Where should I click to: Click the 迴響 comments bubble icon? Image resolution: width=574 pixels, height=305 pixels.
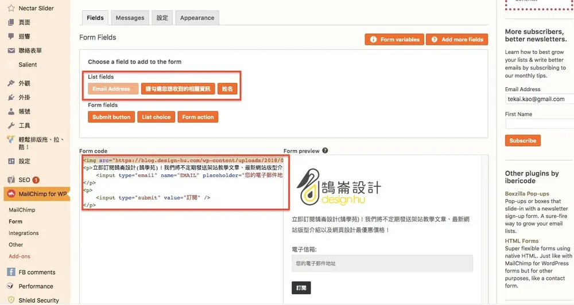point(11,36)
